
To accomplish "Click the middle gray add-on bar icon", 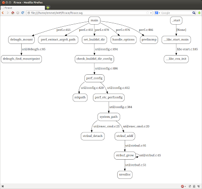I will click(194, 186).
